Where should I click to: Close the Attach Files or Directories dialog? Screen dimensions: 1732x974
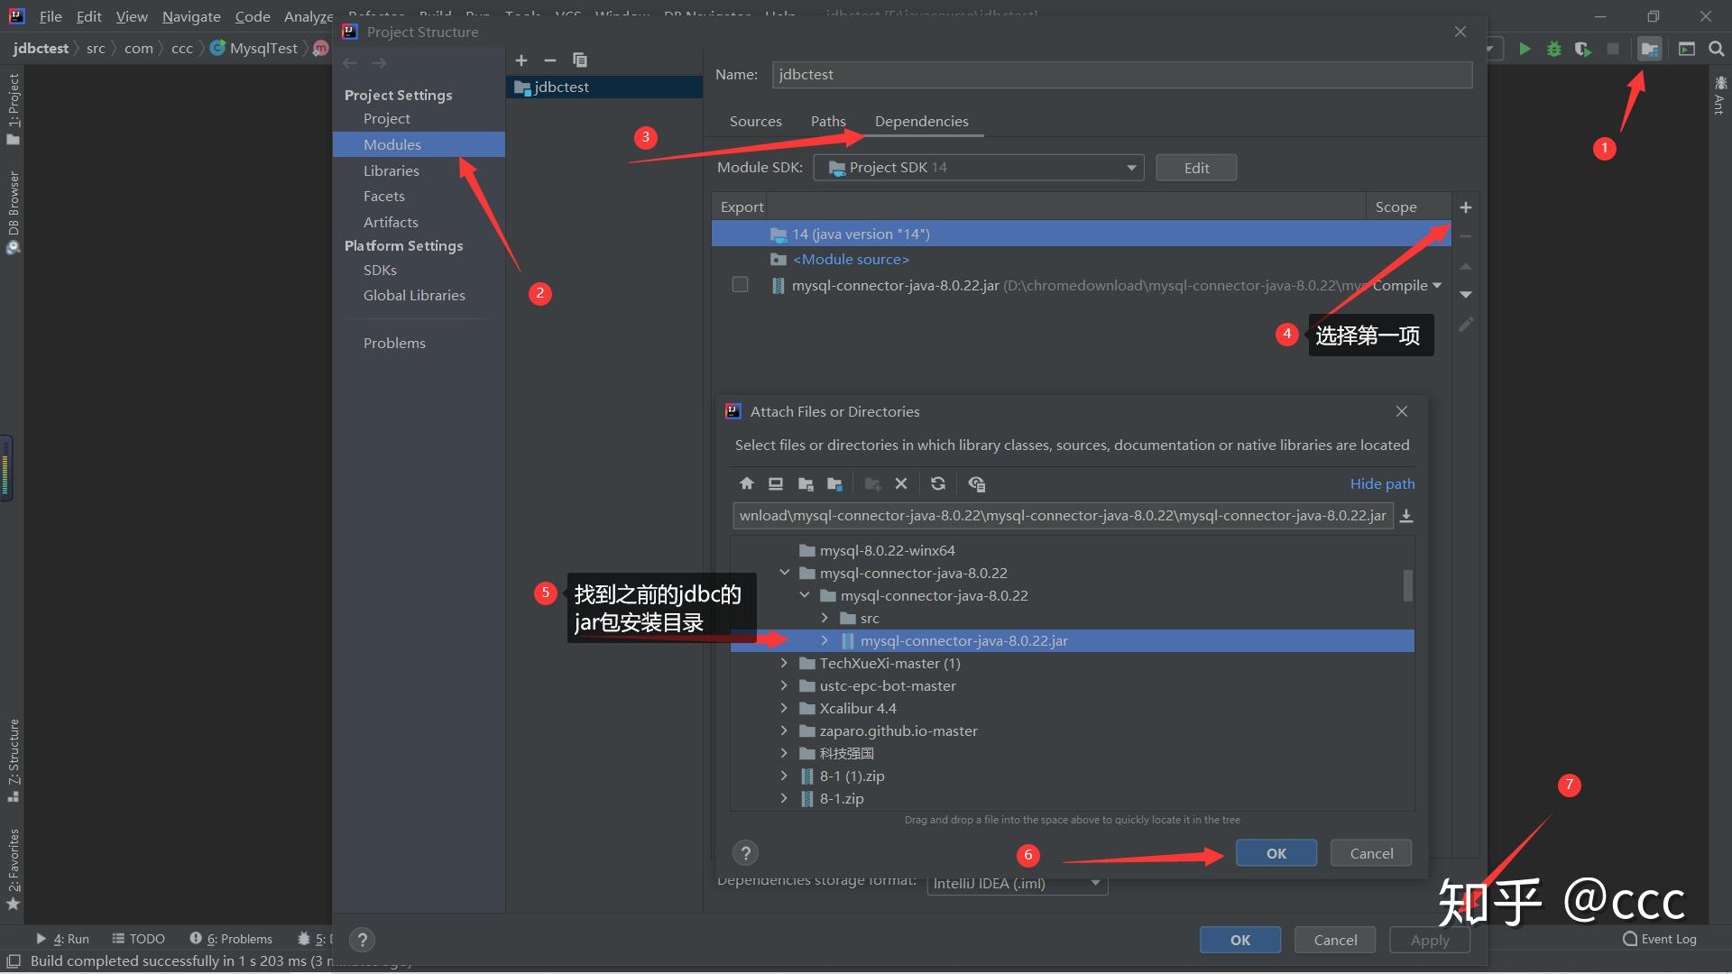click(1402, 411)
